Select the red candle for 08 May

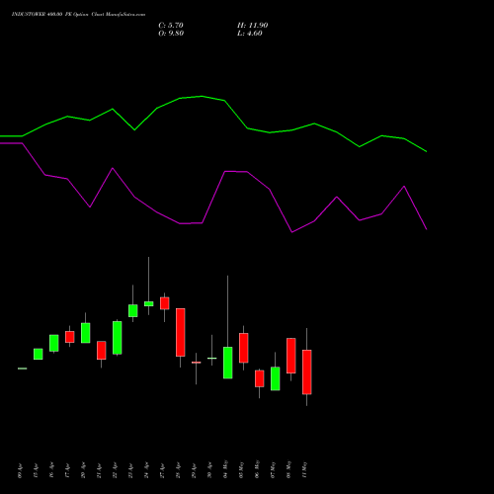pyautogui.click(x=291, y=356)
